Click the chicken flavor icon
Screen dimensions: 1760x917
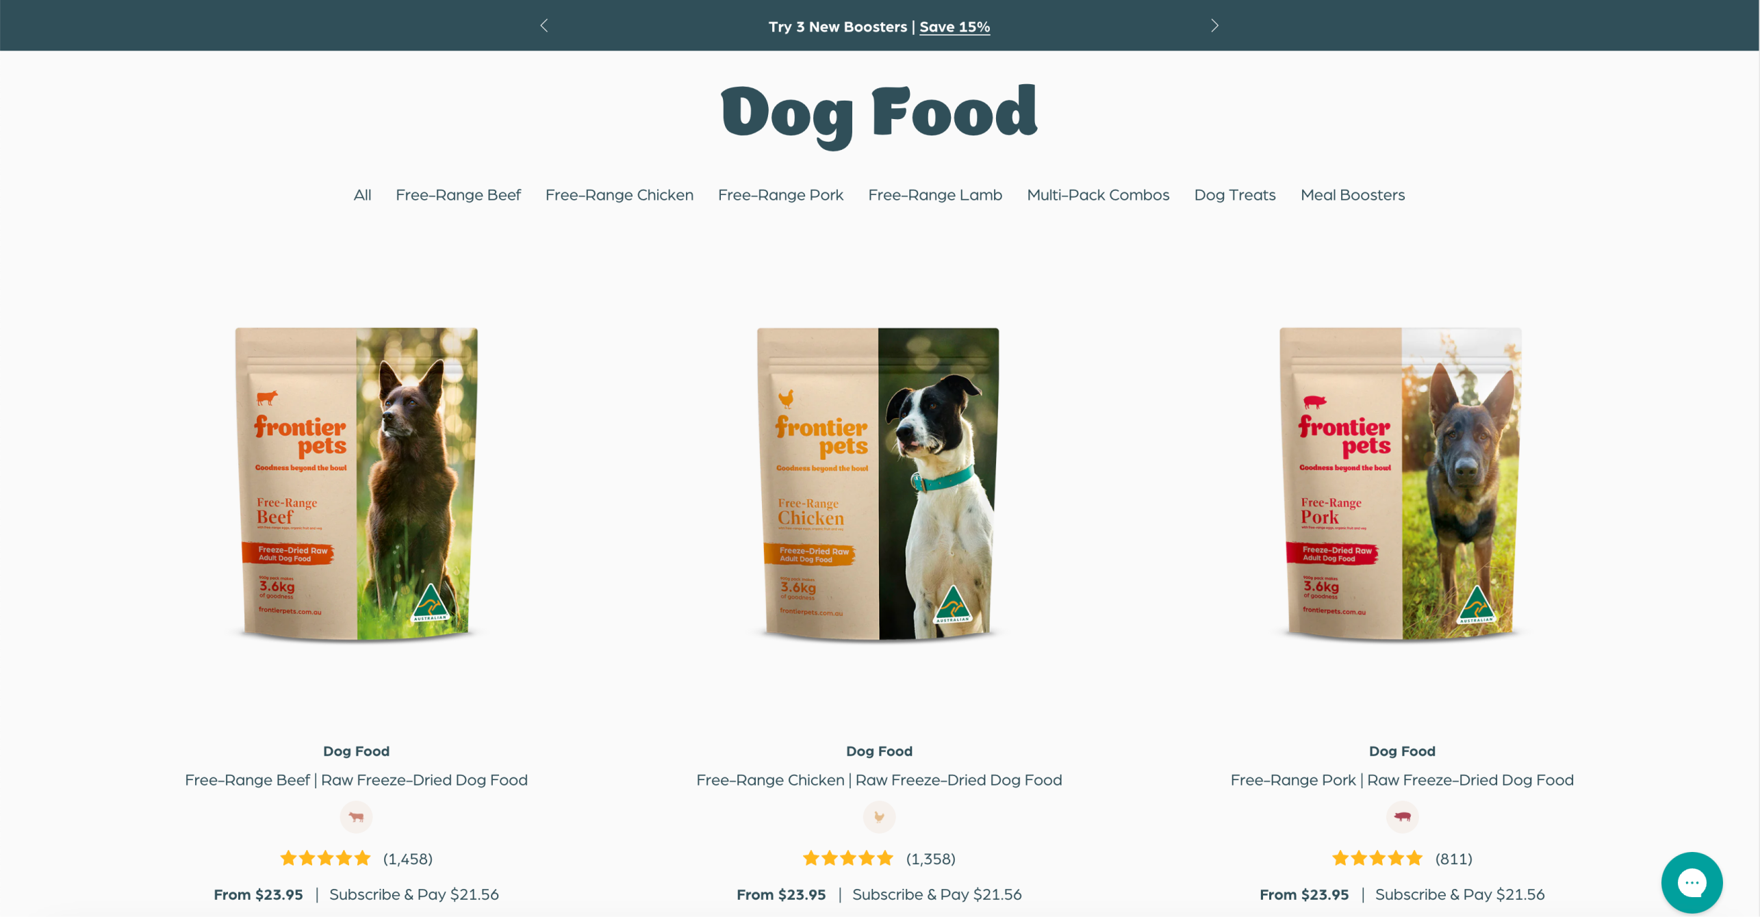coord(879,816)
